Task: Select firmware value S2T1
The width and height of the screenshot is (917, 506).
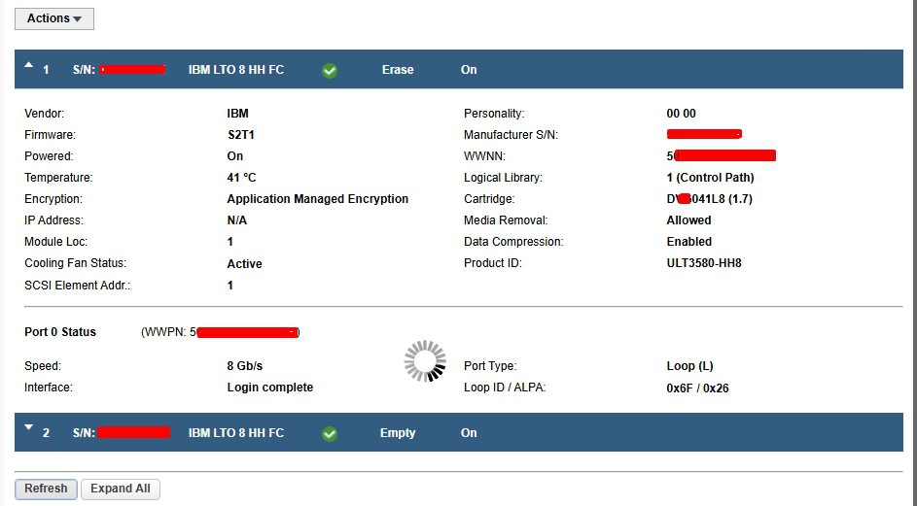Action: click(241, 135)
